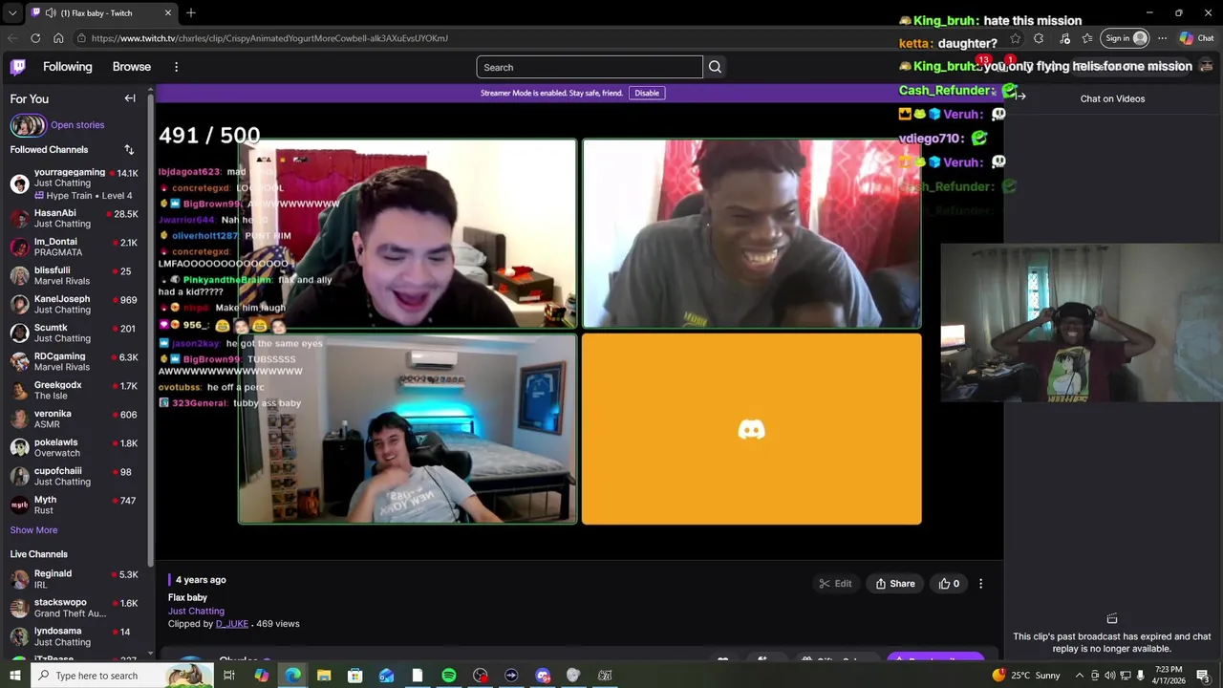Collapse the For You sidebar
The width and height of the screenshot is (1223, 688).
(130, 98)
